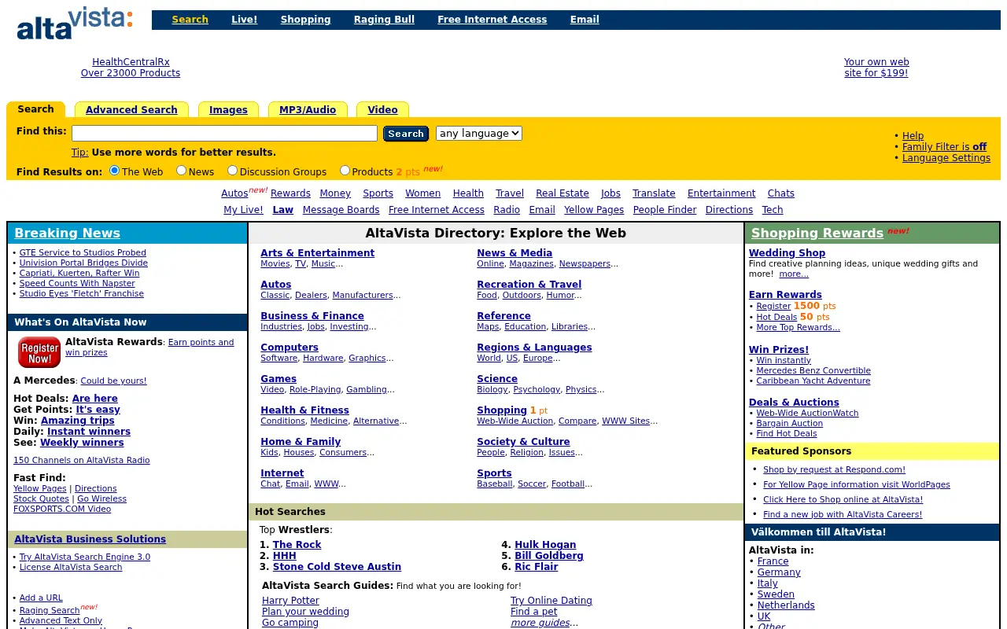Image resolution: width=1007 pixels, height=629 pixels.
Task: Open the Wedding Shop link
Action: coord(787,253)
